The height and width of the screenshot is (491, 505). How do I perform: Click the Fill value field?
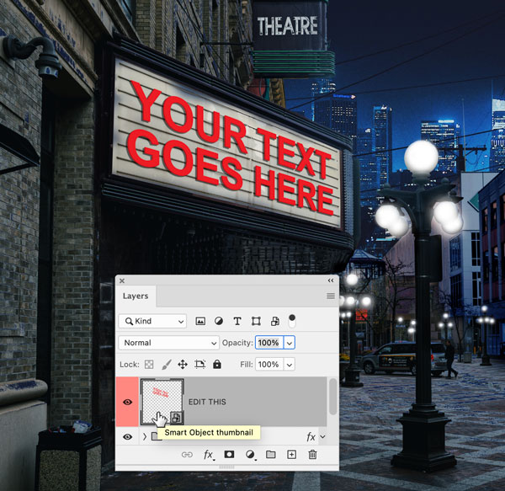click(269, 365)
